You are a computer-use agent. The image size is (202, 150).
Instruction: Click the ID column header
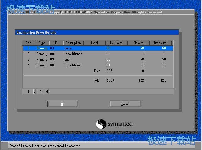pyautogui.click(x=56, y=43)
